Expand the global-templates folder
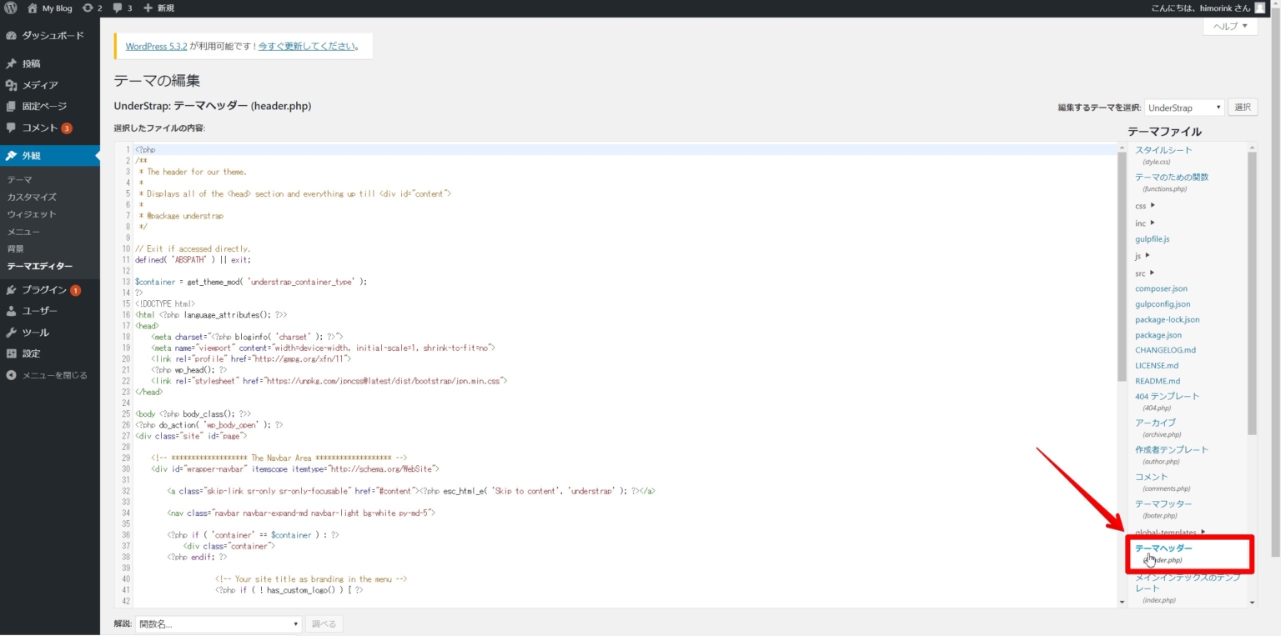The image size is (1281, 636). tap(1170, 533)
